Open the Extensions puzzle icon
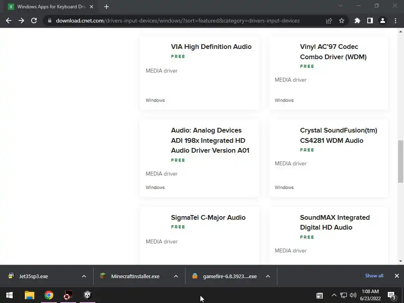This screenshot has height=303, width=404. pyautogui.click(x=357, y=21)
